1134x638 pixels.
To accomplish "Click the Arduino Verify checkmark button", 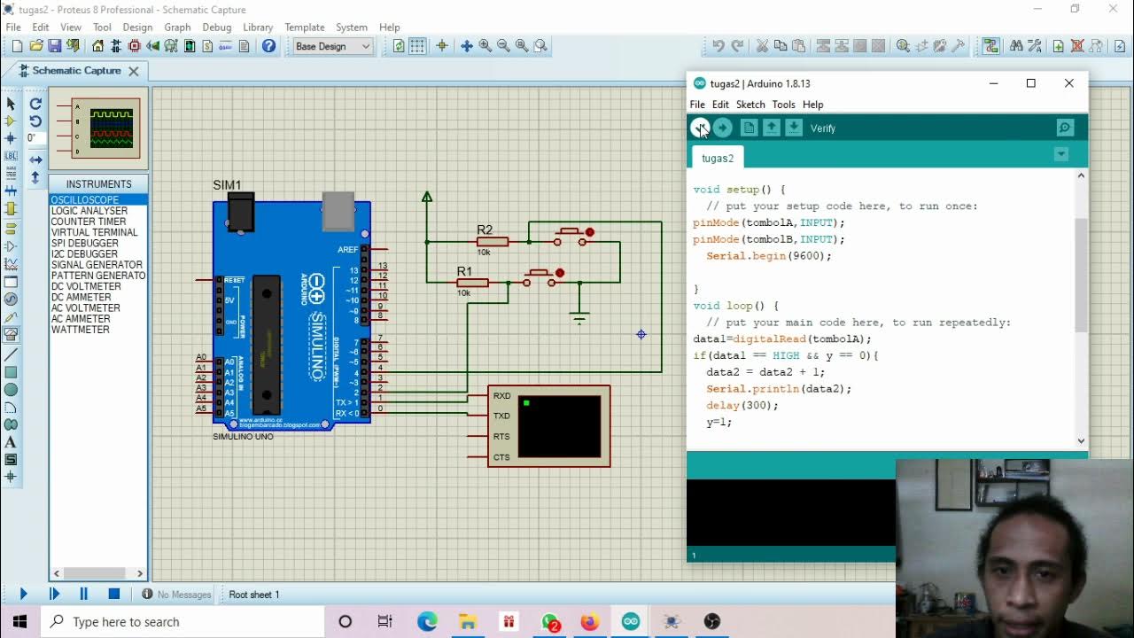I will tap(700, 128).
